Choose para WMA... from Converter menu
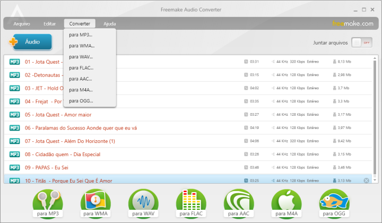This screenshot has width=382, height=223. (x=90, y=46)
